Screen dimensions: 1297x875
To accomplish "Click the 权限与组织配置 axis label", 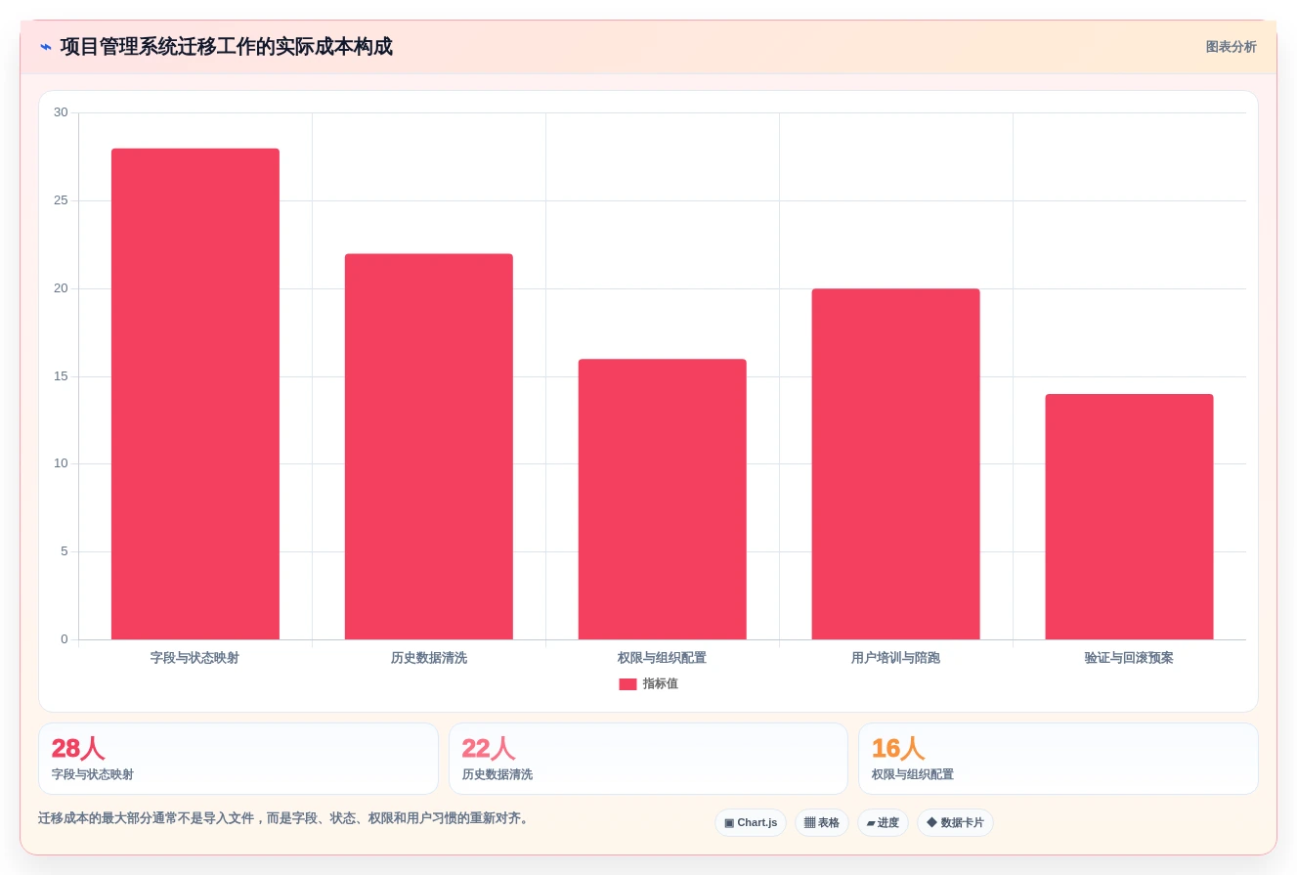I will point(662,658).
